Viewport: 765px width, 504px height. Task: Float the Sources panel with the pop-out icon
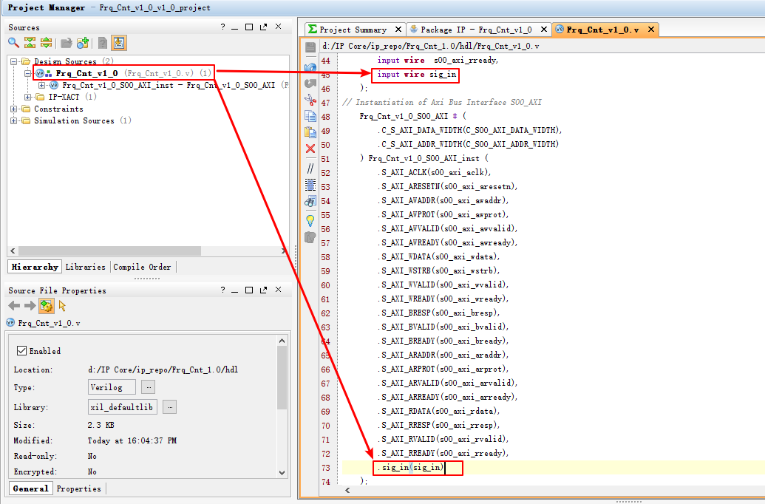coord(263,27)
